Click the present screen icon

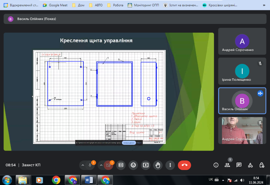(x=145, y=165)
